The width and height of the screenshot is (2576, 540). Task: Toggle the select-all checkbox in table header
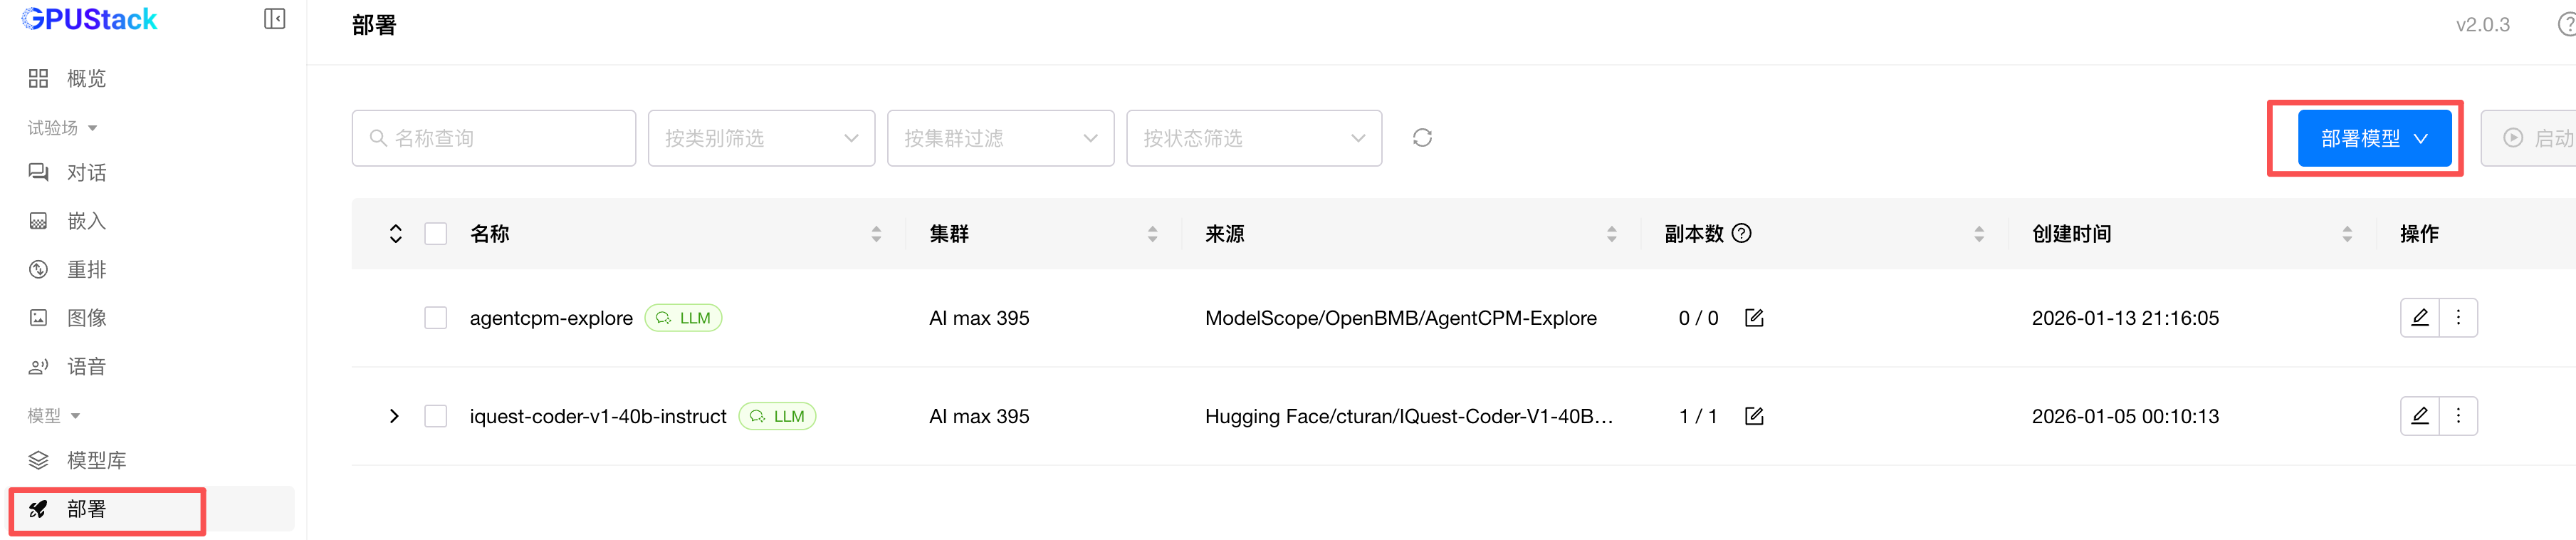click(x=436, y=234)
